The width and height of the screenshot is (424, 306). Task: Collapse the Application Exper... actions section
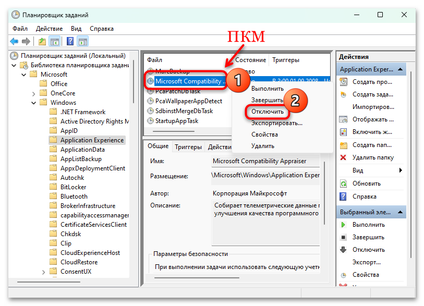coord(401,69)
